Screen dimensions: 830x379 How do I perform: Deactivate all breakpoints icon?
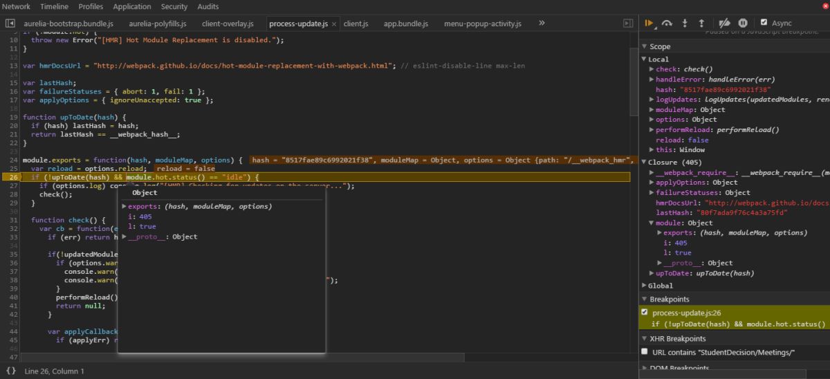click(724, 23)
